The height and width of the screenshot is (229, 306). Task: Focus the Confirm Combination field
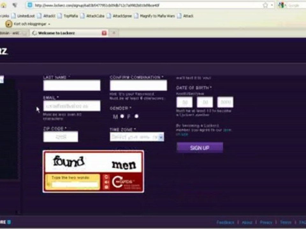point(138,85)
